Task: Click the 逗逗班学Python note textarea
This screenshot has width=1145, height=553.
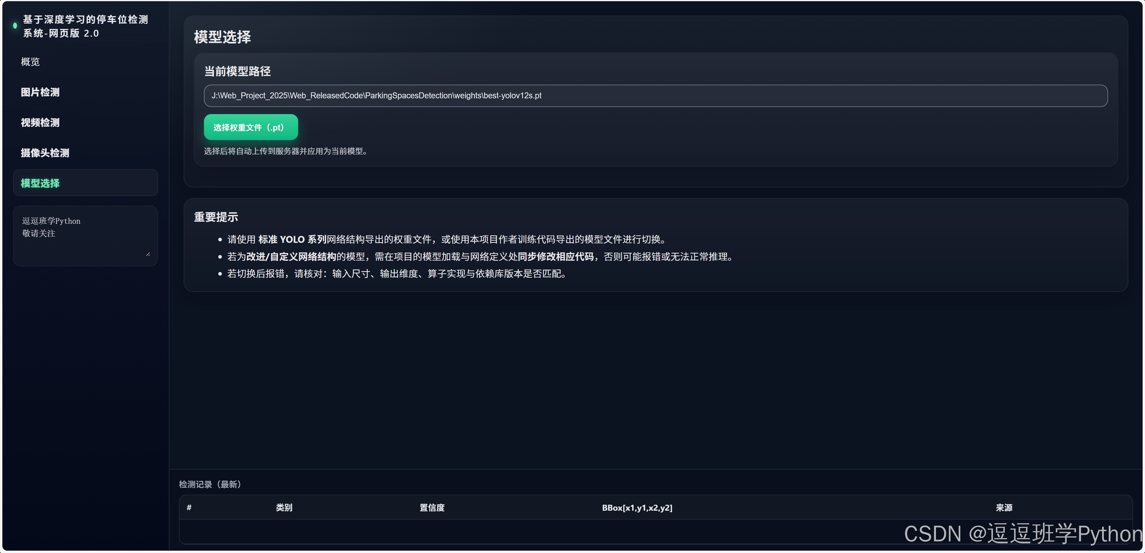Action: [x=85, y=235]
